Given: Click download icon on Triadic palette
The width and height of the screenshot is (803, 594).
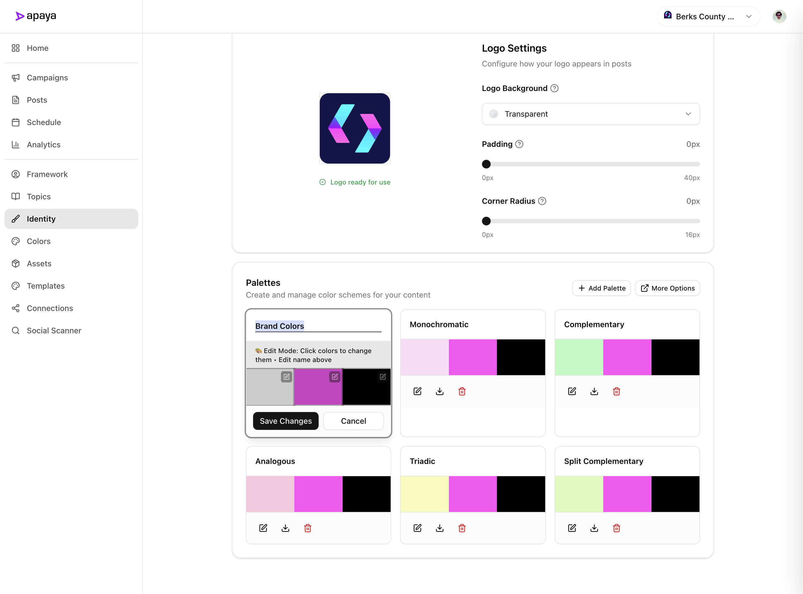Looking at the screenshot, I should pyautogui.click(x=440, y=528).
